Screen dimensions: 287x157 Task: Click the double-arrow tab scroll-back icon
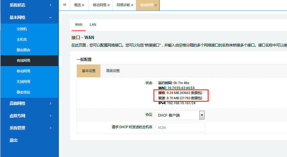[64, 5]
